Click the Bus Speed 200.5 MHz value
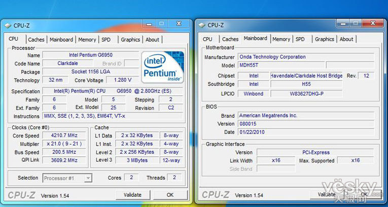388x207 pixels. (x=64, y=152)
